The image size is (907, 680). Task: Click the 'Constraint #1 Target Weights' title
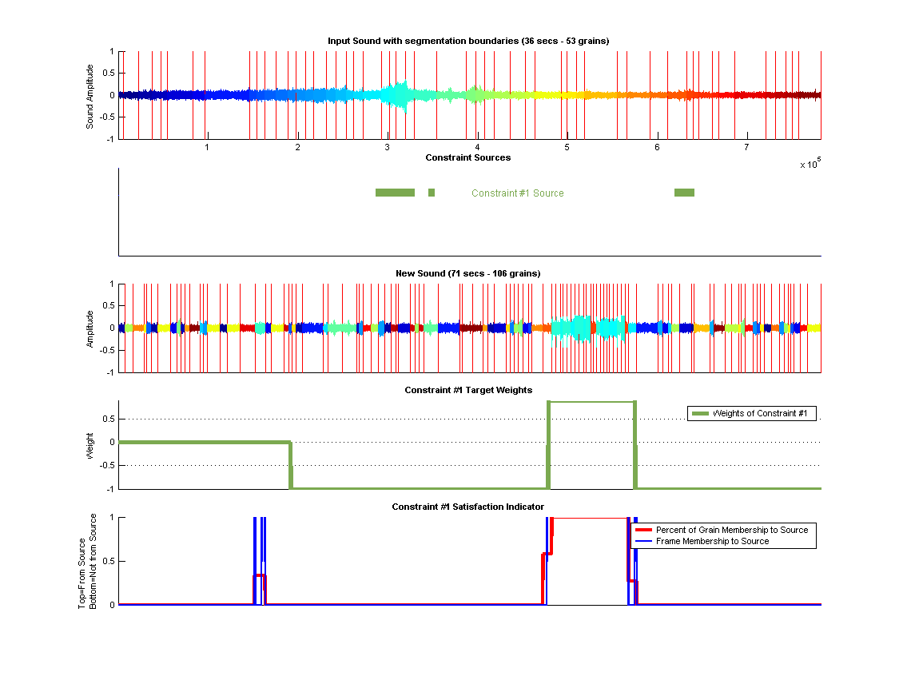coord(468,390)
